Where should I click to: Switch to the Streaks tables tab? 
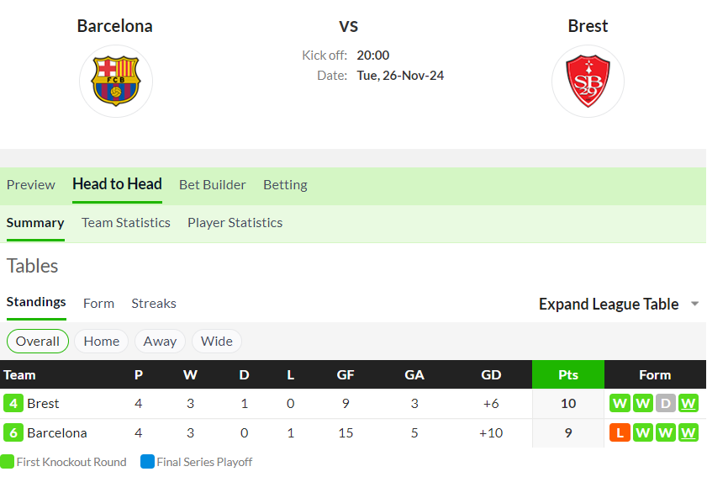pos(154,304)
